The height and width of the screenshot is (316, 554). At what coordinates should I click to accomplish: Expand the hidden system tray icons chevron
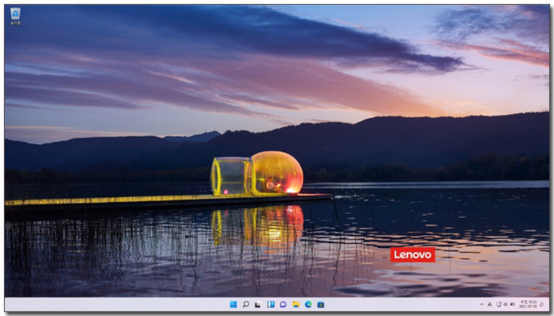click(481, 304)
